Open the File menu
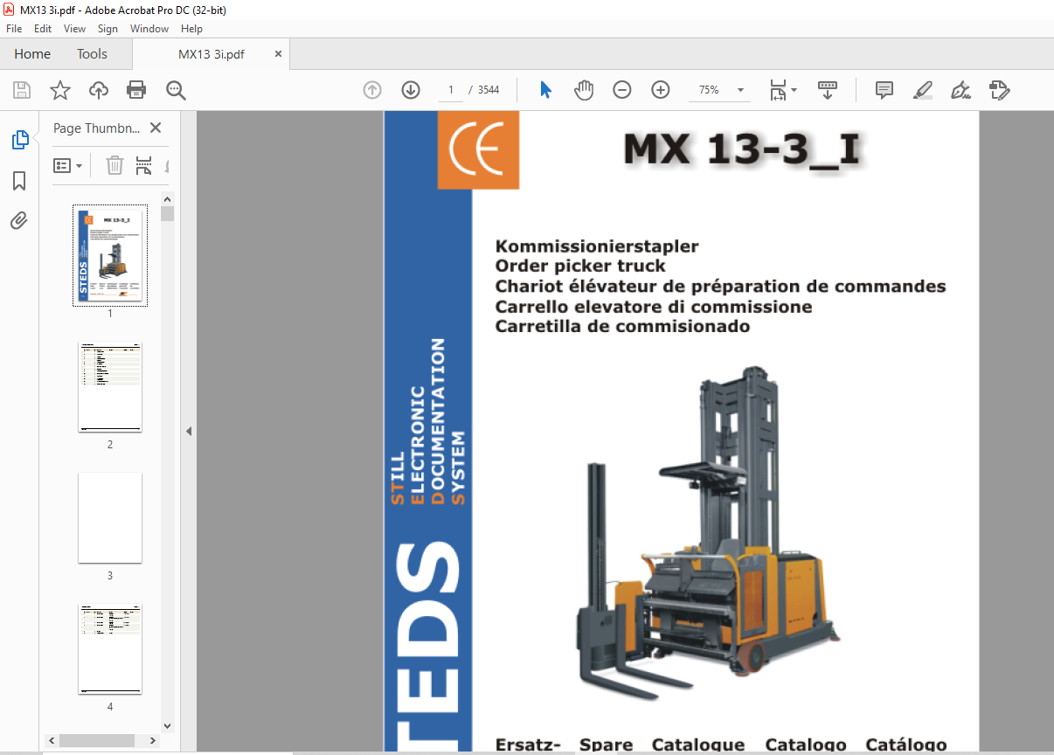Viewport: 1054px width, 755px height. point(14,29)
